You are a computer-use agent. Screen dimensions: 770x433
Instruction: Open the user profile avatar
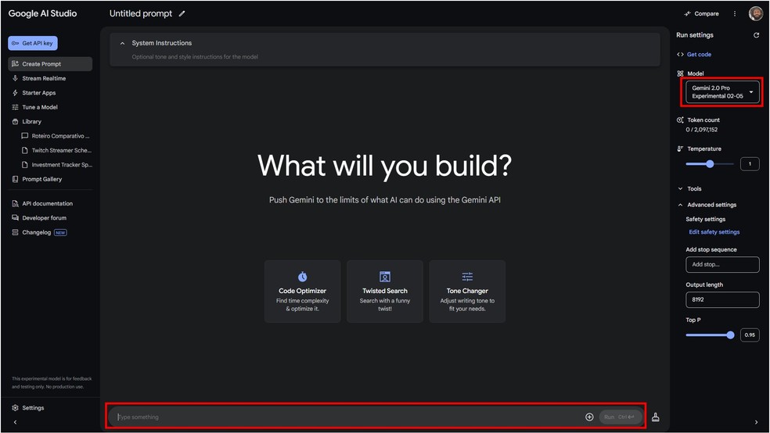(755, 13)
